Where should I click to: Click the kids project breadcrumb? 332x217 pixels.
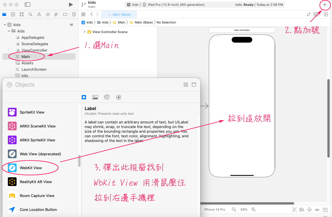[87, 22]
